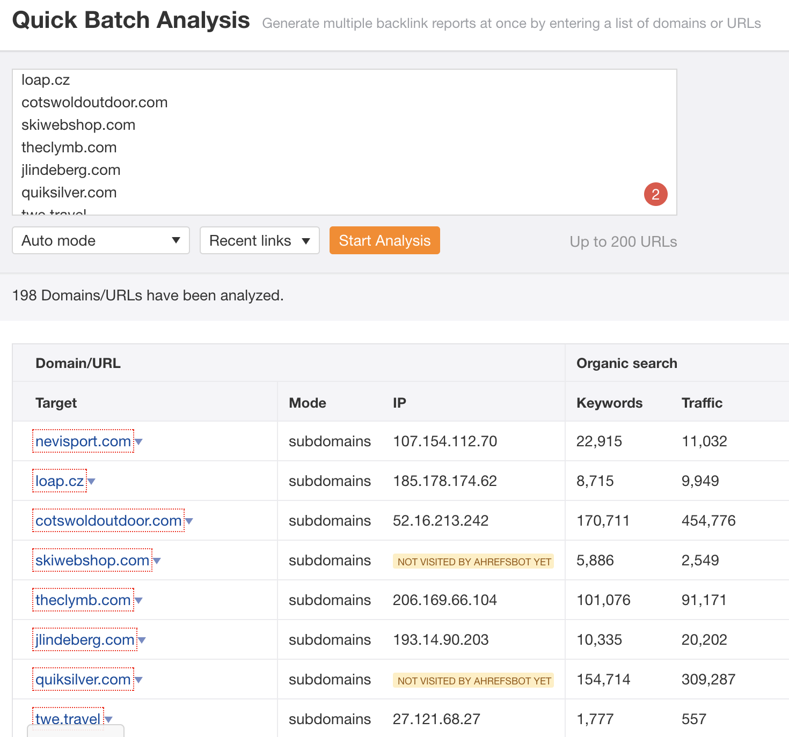Expand the arrow next to quiksilver.com link
The width and height of the screenshot is (789, 737).
click(x=138, y=680)
